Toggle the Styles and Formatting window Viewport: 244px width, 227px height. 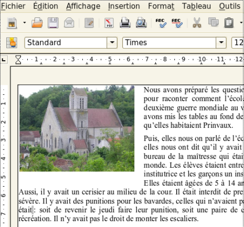point(12,42)
